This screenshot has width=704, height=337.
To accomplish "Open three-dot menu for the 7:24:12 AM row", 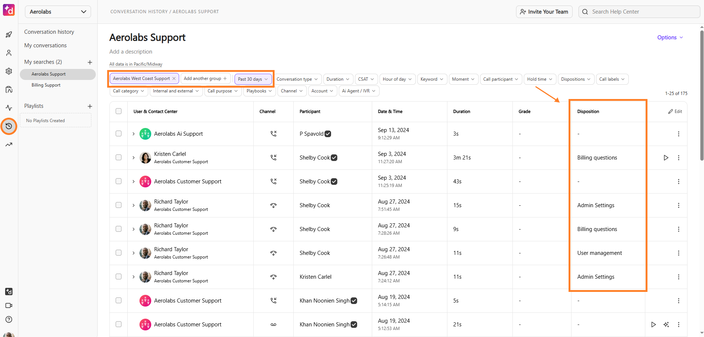I will pyautogui.click(x=679, y=277).
